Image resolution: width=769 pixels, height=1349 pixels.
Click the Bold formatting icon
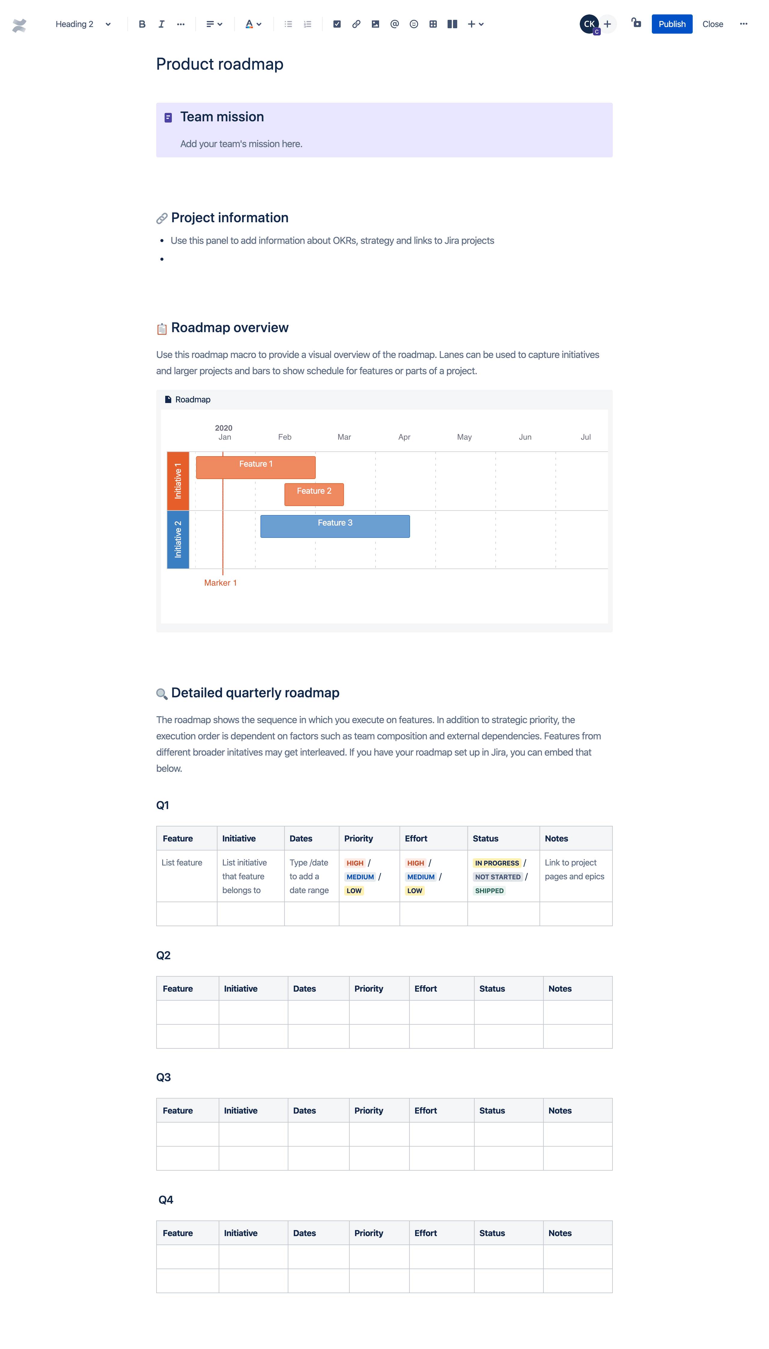pyautogui.click(x=141, y=23)
